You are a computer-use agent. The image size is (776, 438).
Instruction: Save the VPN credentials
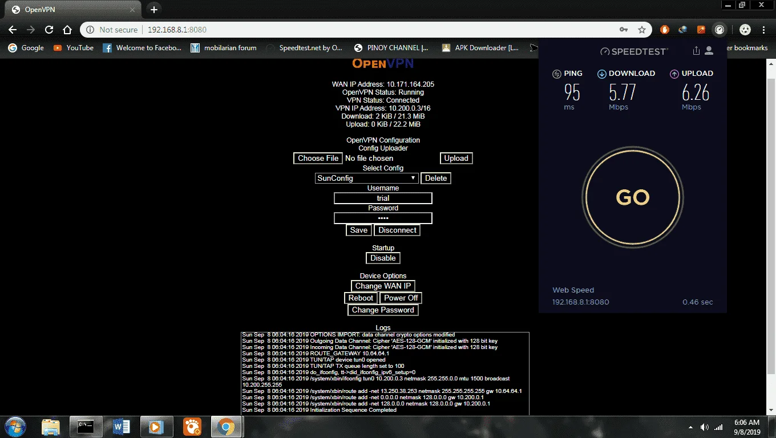pos(359,230)
